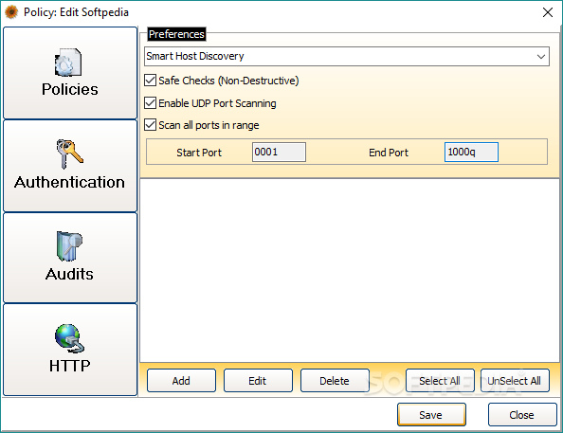The image size is (563, 433).
Task: Click the Start Port label
Action: pos(199,153)
